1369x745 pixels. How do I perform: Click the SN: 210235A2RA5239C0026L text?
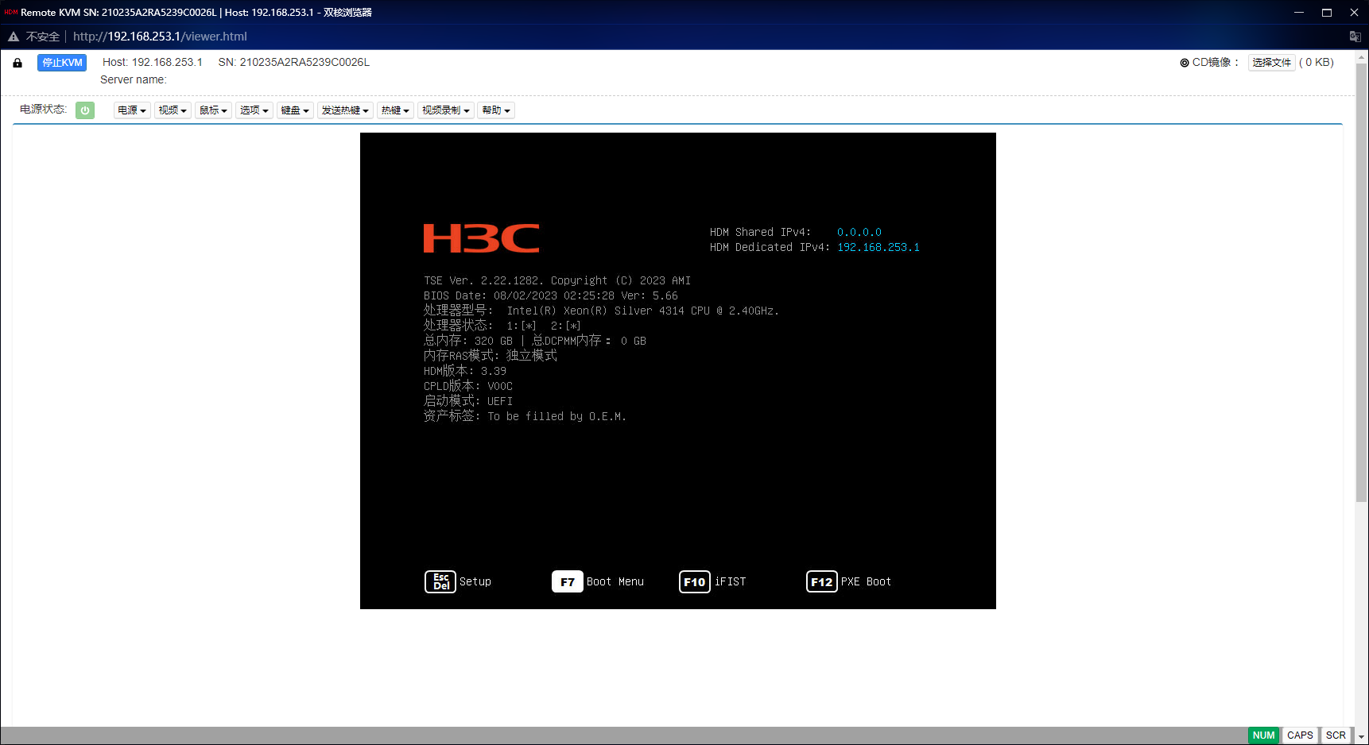294,63
